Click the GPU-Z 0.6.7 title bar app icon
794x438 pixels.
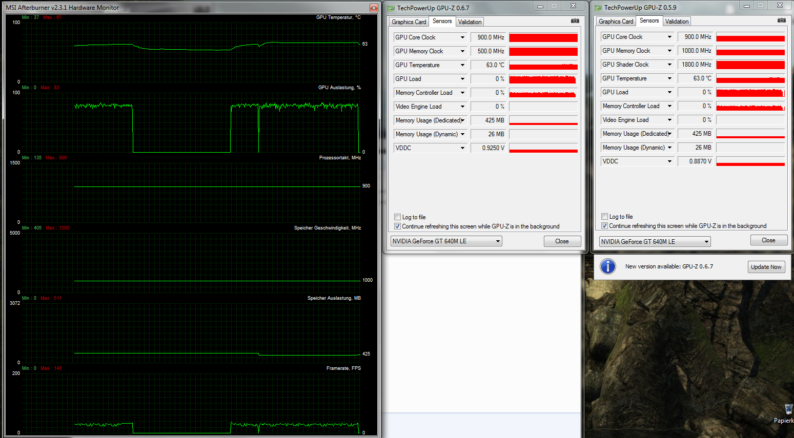[391, 8]
